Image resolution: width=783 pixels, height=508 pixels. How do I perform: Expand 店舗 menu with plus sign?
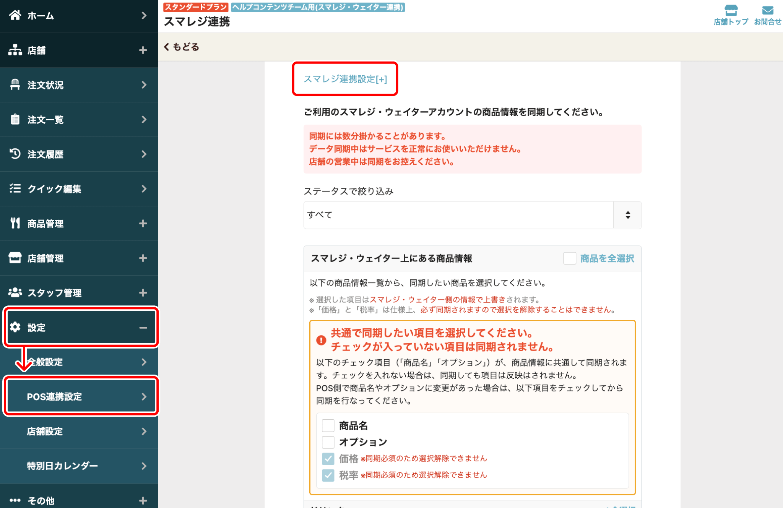point(143,50)
